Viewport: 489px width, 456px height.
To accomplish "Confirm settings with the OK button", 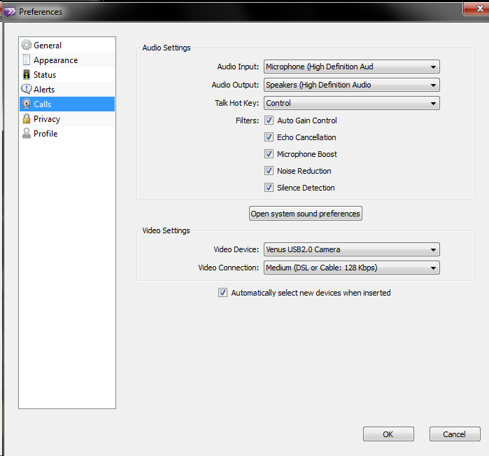I will coord(388,434).
